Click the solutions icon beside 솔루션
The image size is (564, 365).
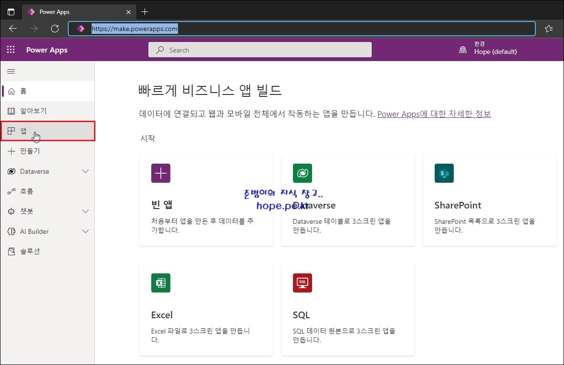(11, 251)
